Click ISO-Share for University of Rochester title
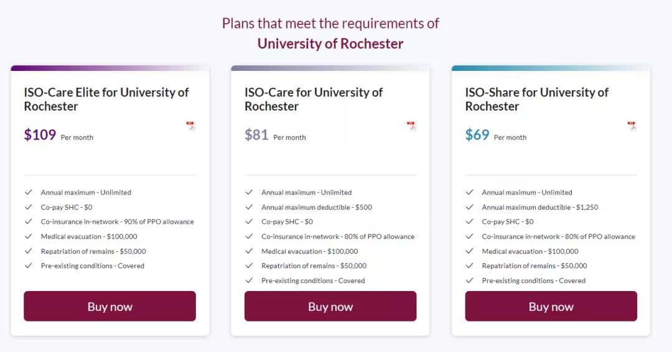The height and width of the screenshot is (352, 672). [536, 99]
